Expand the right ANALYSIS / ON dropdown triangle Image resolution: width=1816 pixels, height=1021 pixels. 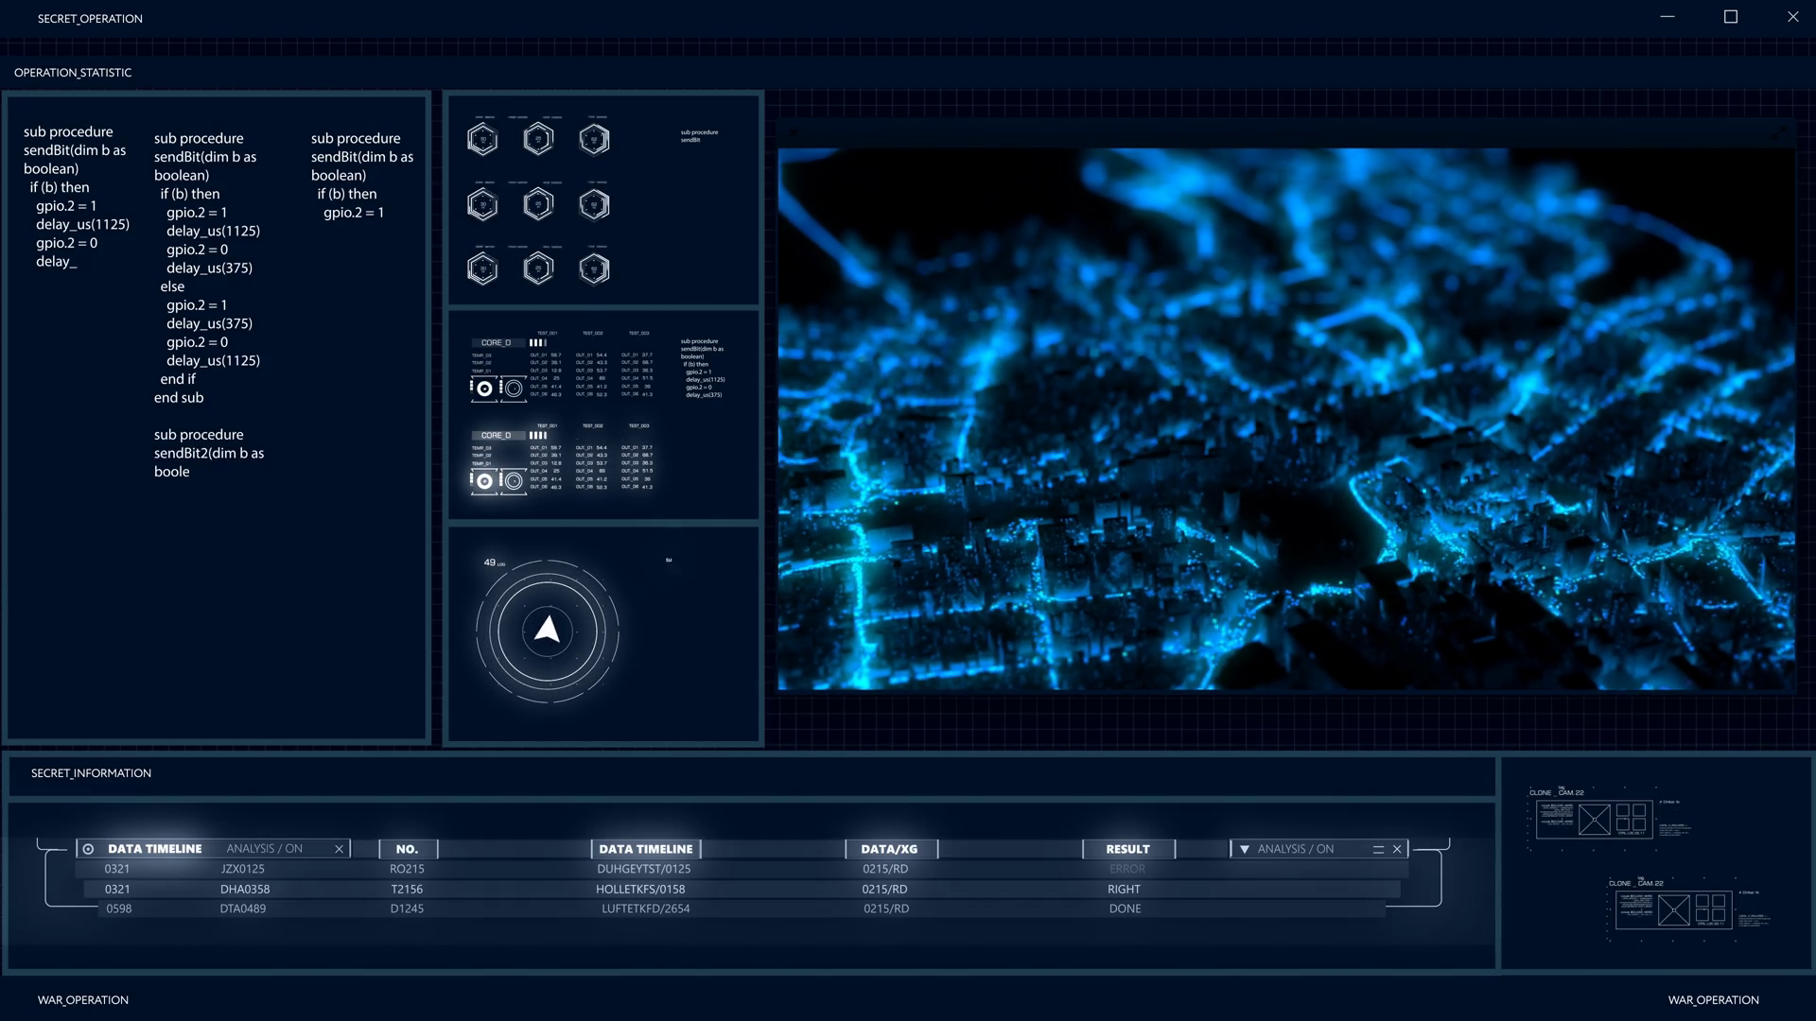tap(1245, 849)
